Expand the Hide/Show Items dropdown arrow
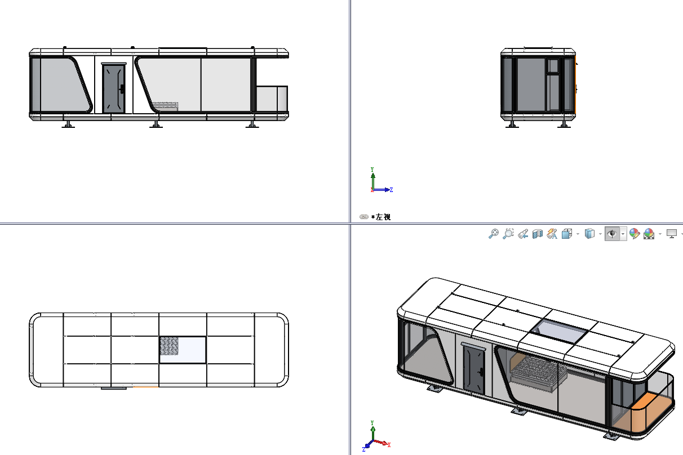The image size is (683, 455). 623,234
